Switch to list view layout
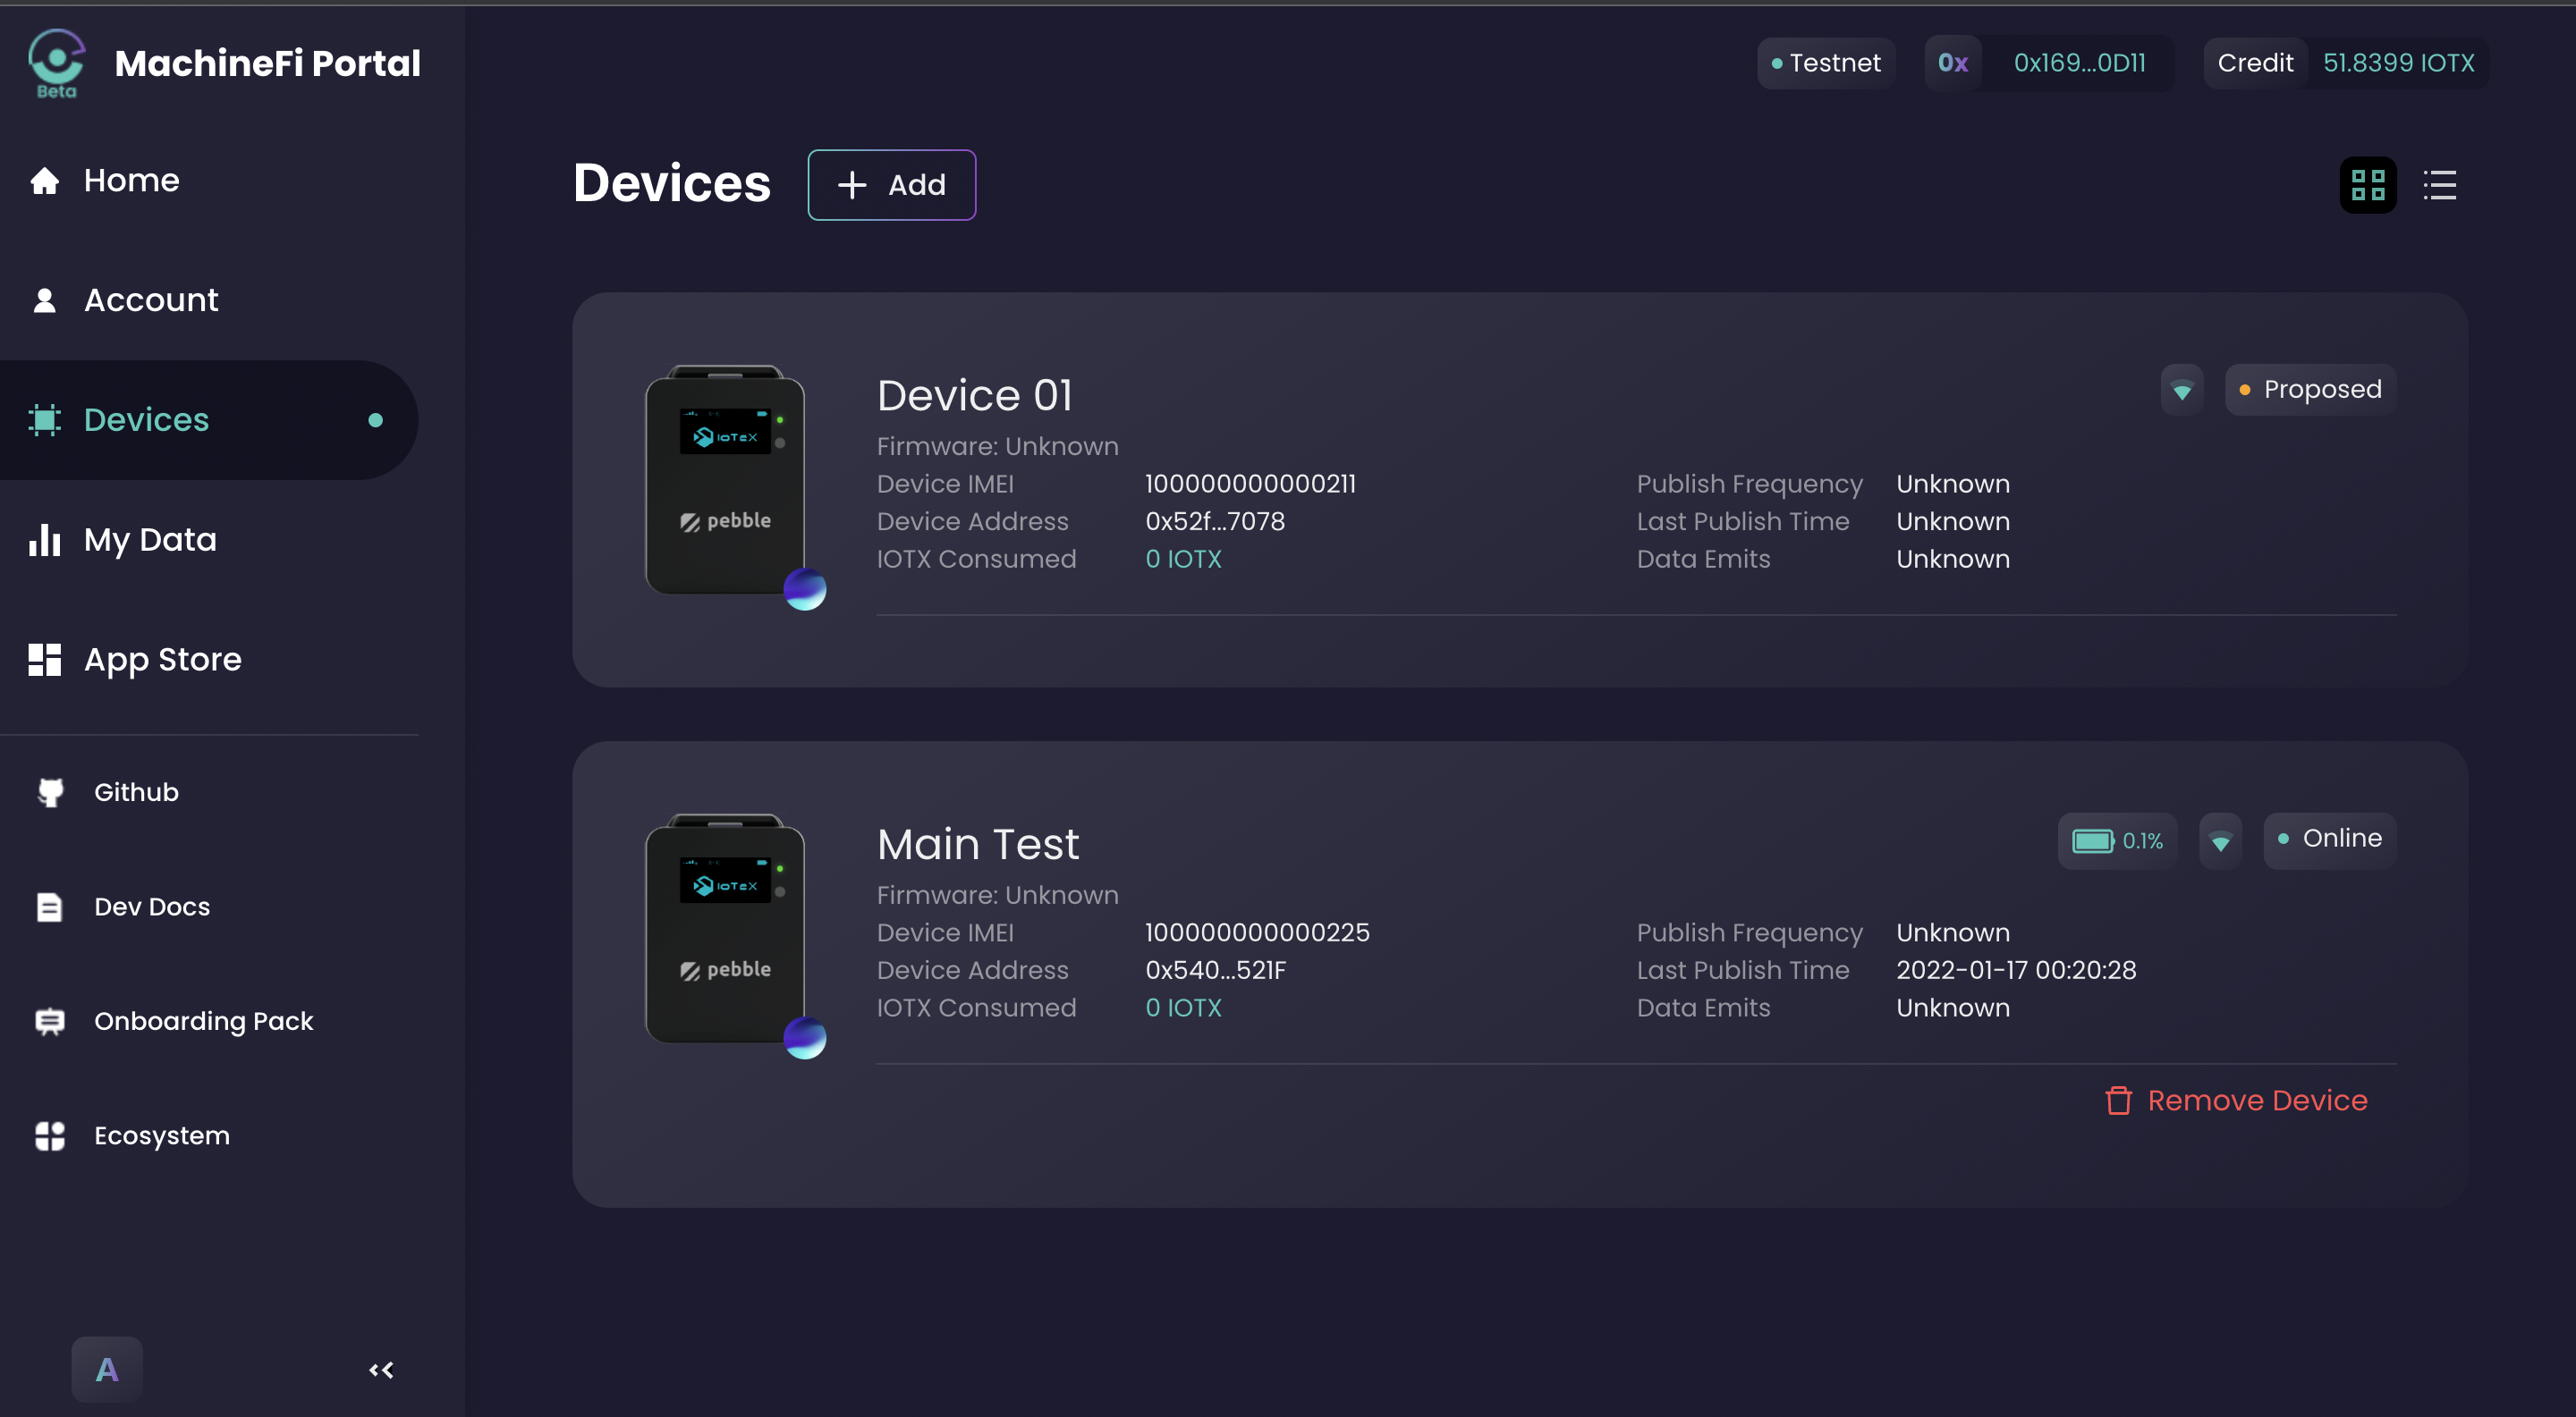 click(x=2439, y=185)
